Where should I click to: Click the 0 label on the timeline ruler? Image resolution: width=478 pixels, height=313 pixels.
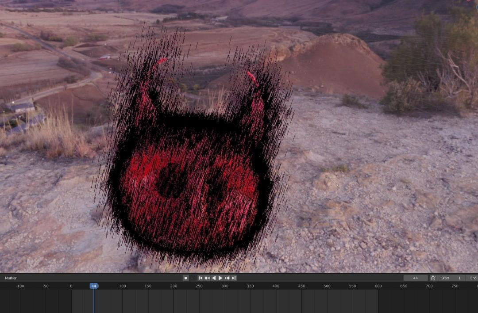(x=71, y=286)
